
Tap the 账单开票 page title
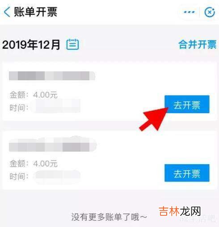click(x=35, y=12)
